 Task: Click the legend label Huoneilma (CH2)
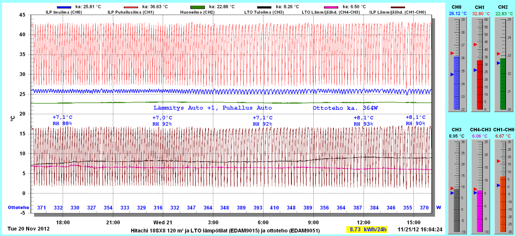point(197,12)
